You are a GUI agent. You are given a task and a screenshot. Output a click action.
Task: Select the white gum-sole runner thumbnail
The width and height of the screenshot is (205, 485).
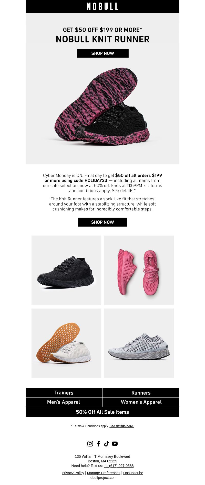pos(66,343)
